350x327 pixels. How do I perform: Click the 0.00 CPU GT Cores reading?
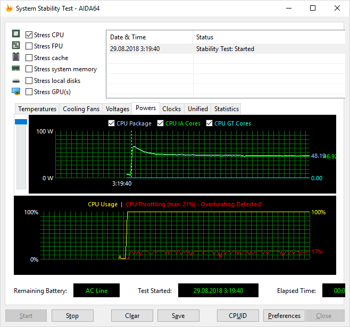point(316,178)
